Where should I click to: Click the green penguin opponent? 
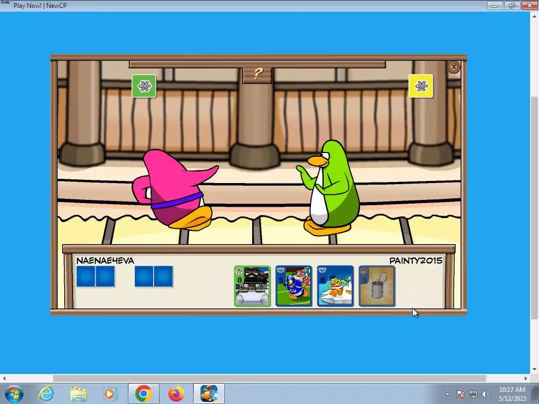click(x=328, y=187)
